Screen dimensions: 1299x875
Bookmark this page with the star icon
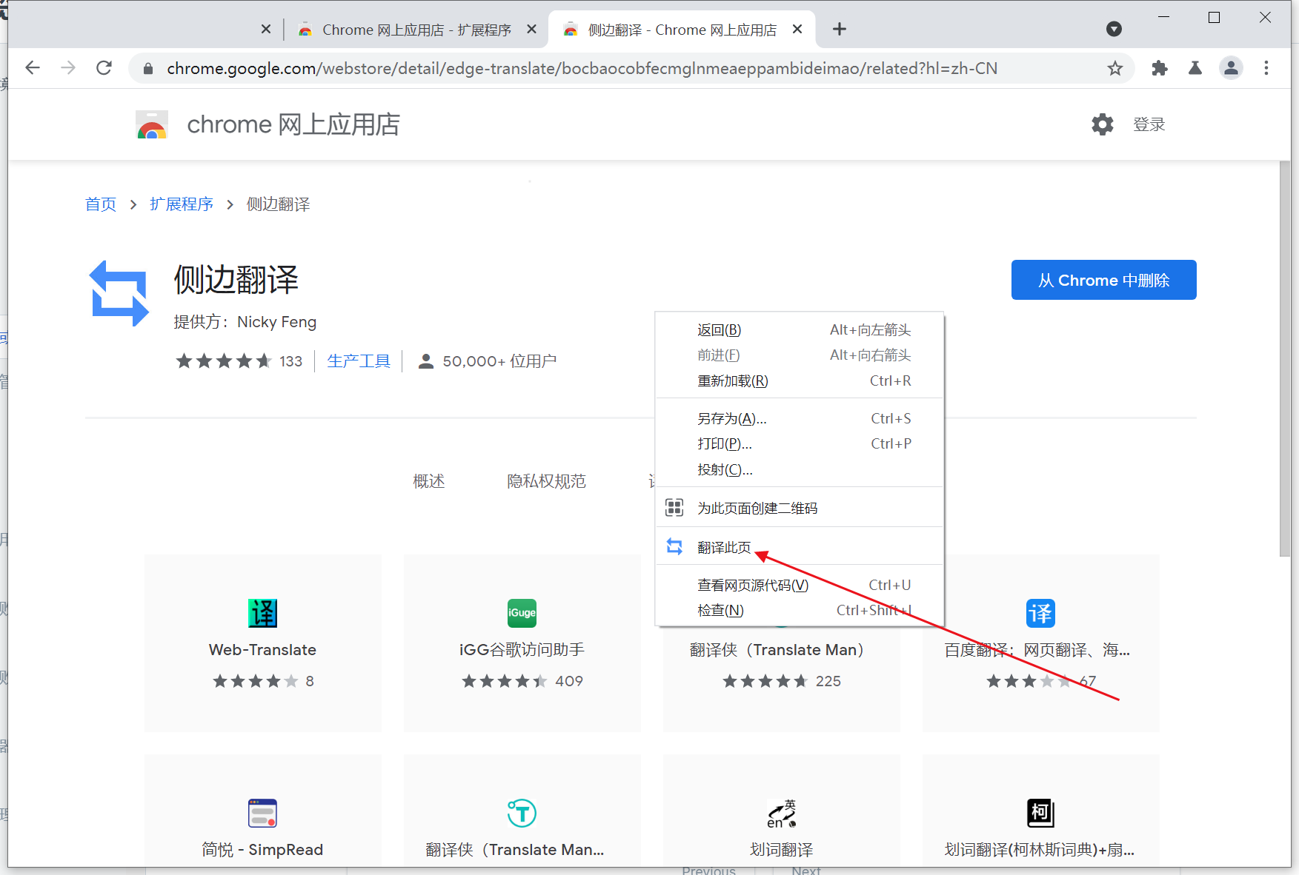coord(1114,69)
